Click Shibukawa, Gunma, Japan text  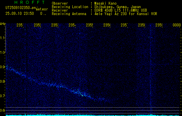[117, 7]
